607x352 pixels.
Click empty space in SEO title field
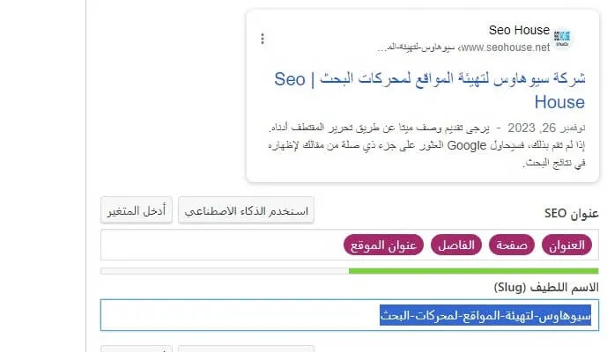point(220,245)
